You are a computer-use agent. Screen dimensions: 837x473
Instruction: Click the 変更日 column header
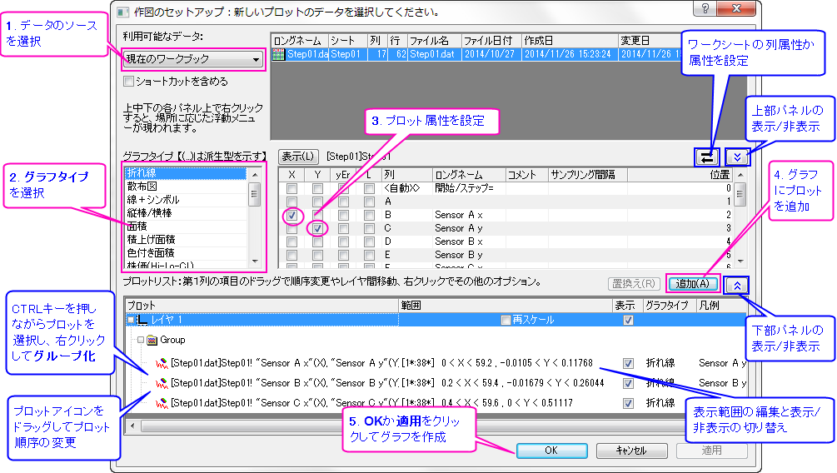click(650, 41)
